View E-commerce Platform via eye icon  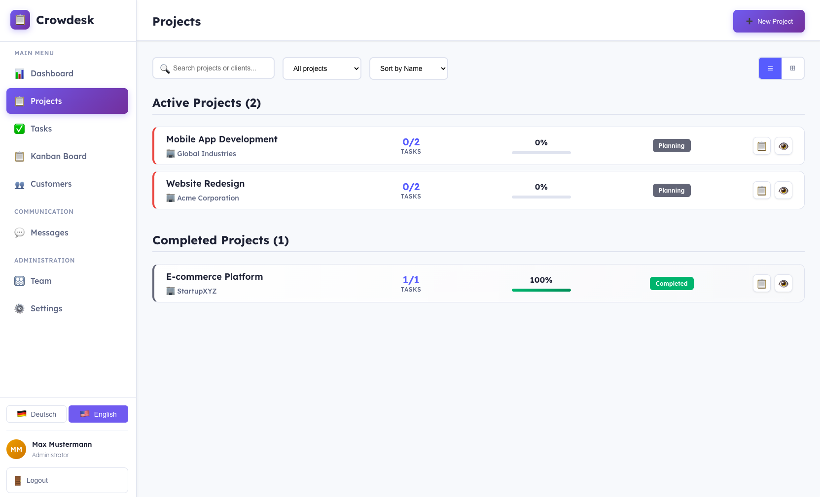784,283
